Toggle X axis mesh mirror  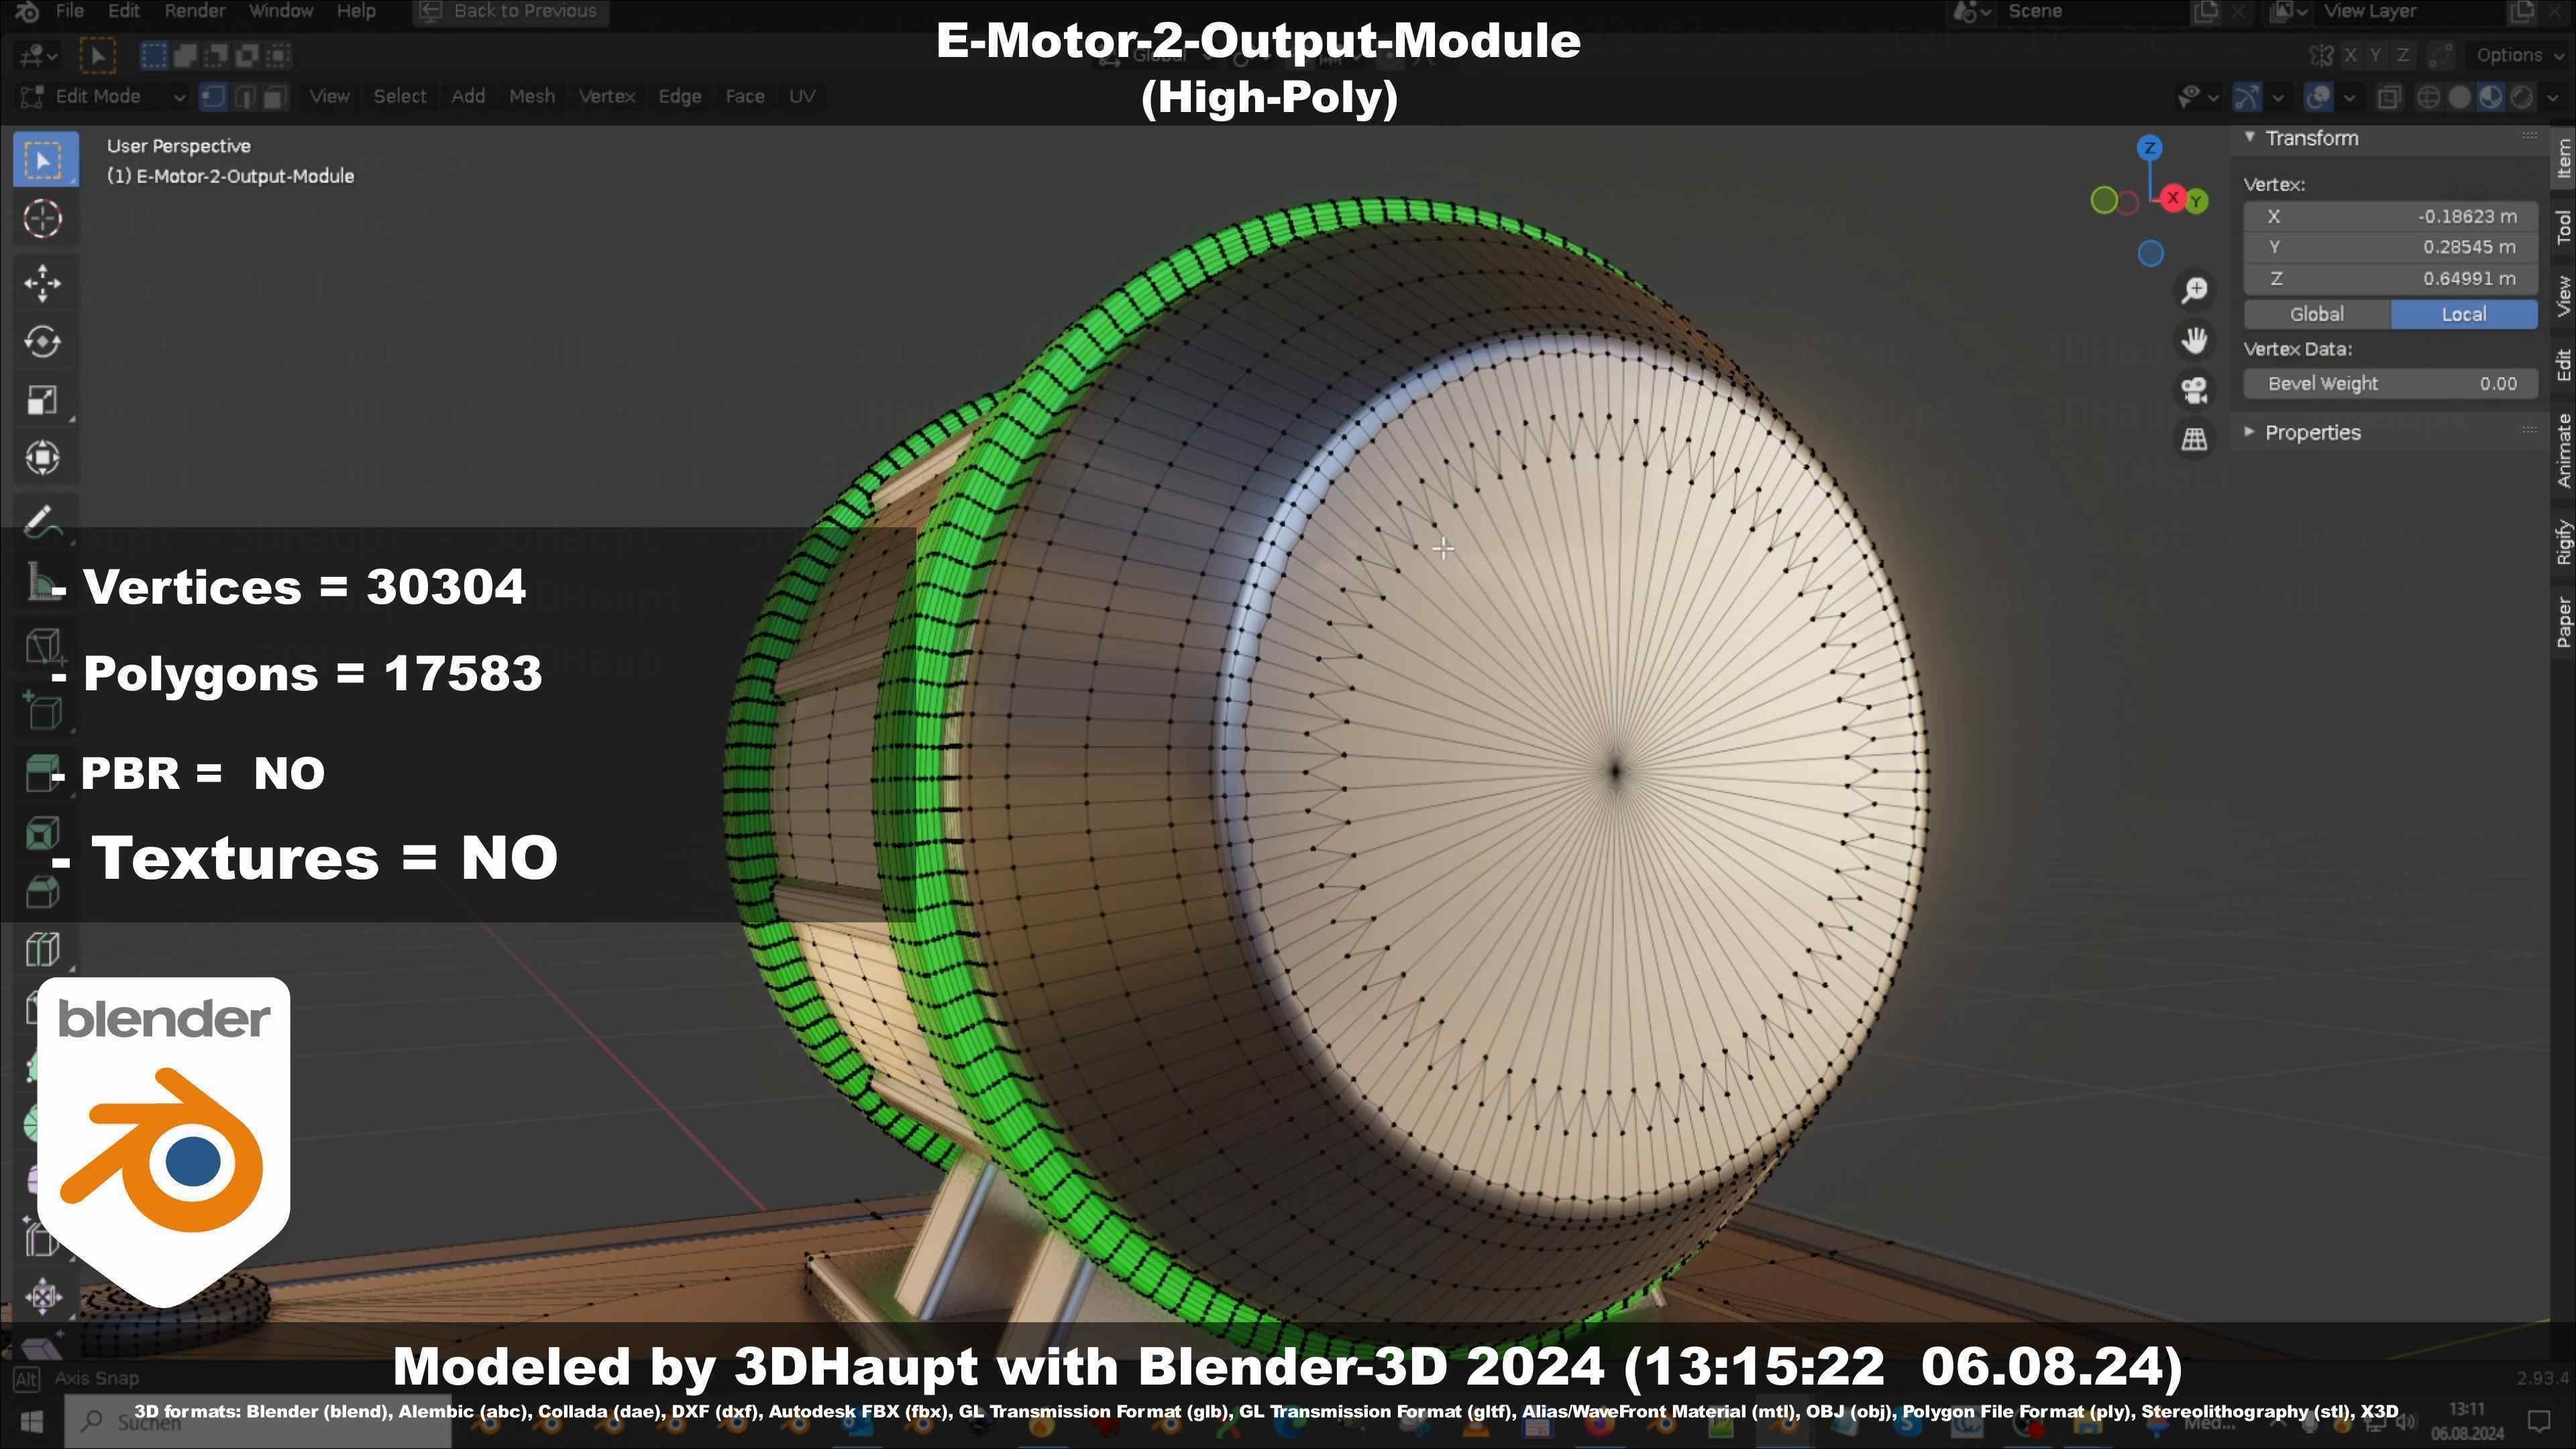coord(2350,55)
